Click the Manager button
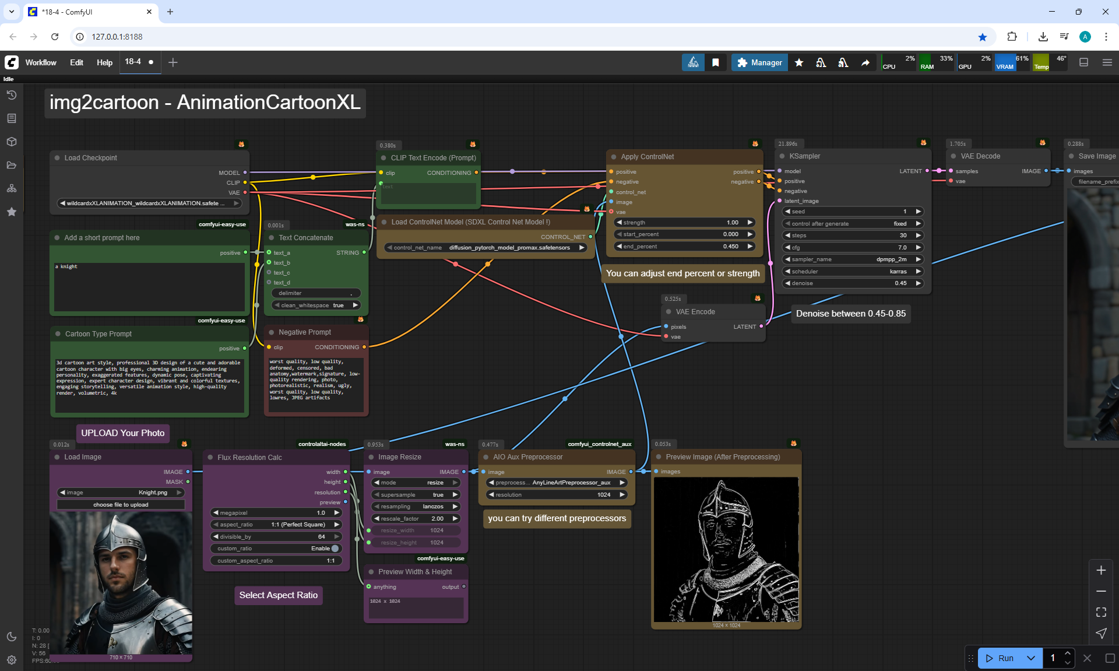The height and width of the screenshot is (671, 1119). tap(759, 62)
